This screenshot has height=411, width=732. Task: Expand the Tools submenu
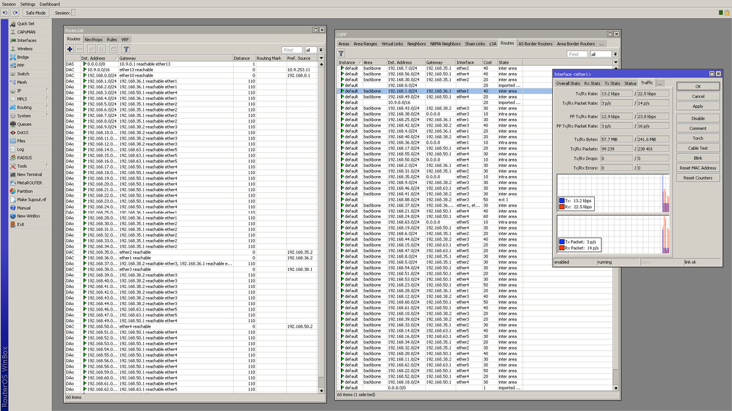tap(47, 166)
